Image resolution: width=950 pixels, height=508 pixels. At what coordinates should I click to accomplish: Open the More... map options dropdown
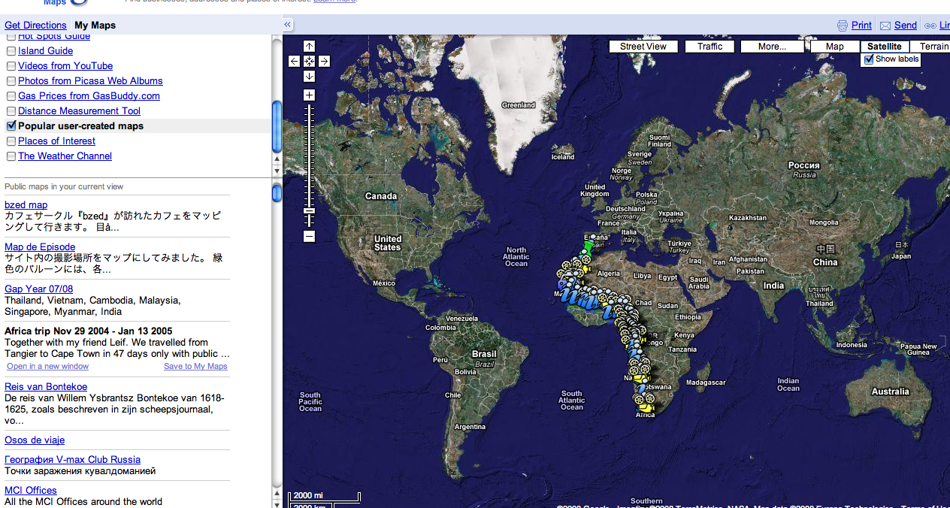click(x=772, y=47)
